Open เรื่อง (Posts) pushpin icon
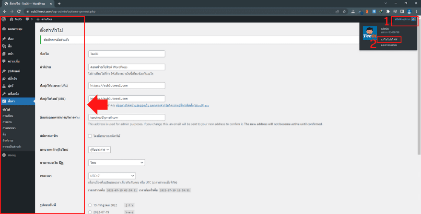The image size is (421, 214). click(4, 39)
